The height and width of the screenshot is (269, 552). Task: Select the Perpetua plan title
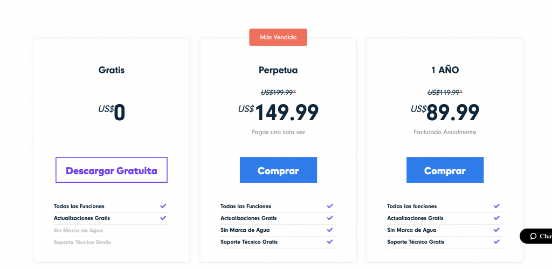click(278, 70)
